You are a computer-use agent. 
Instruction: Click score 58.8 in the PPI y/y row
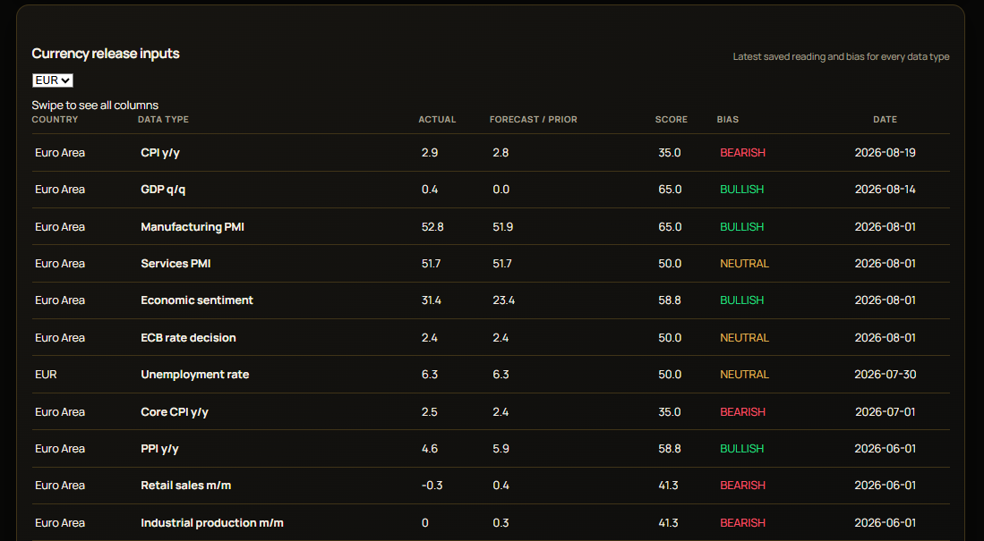pyautogui.click(x=670, y=449)
